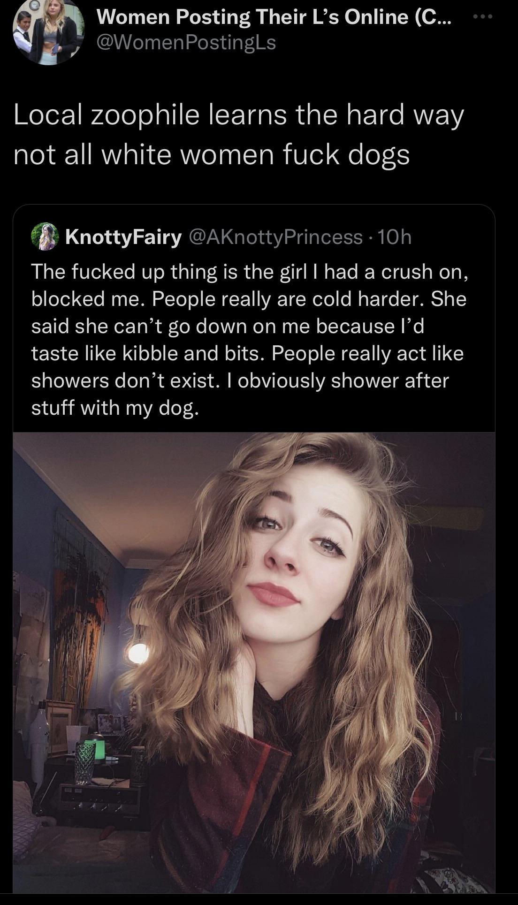Click the glowing lamp in the photo

[138, 653]
